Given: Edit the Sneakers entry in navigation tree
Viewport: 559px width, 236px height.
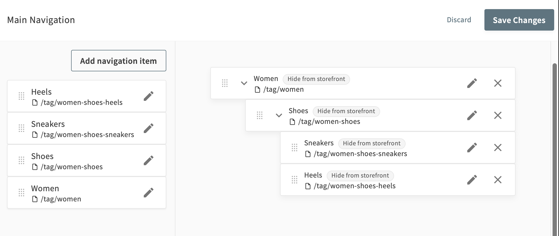Looking at the screenshot, I should [x=472, y=147].
